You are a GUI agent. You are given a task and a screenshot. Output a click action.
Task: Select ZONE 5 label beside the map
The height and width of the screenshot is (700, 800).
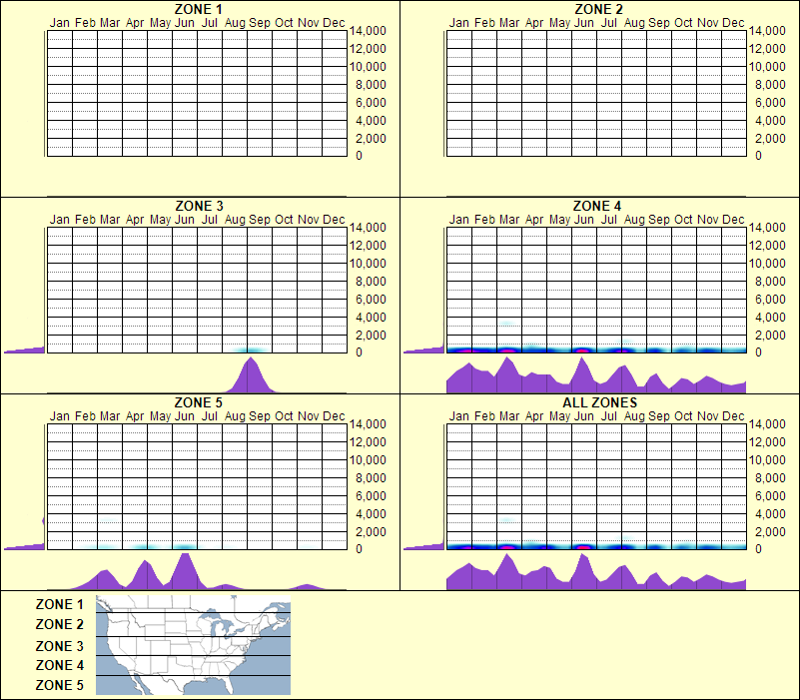coord(59,685)
